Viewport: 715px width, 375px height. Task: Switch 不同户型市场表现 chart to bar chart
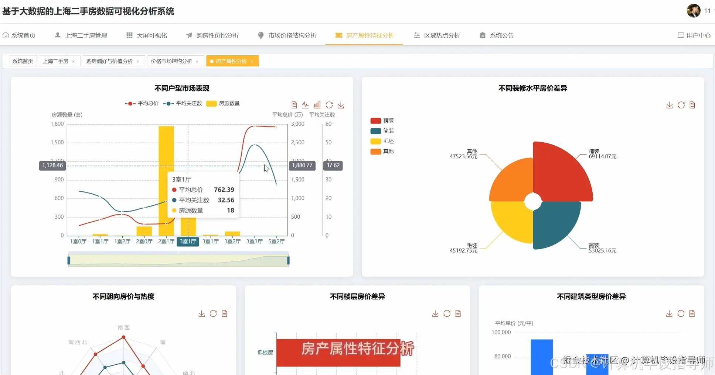(317, 105)
